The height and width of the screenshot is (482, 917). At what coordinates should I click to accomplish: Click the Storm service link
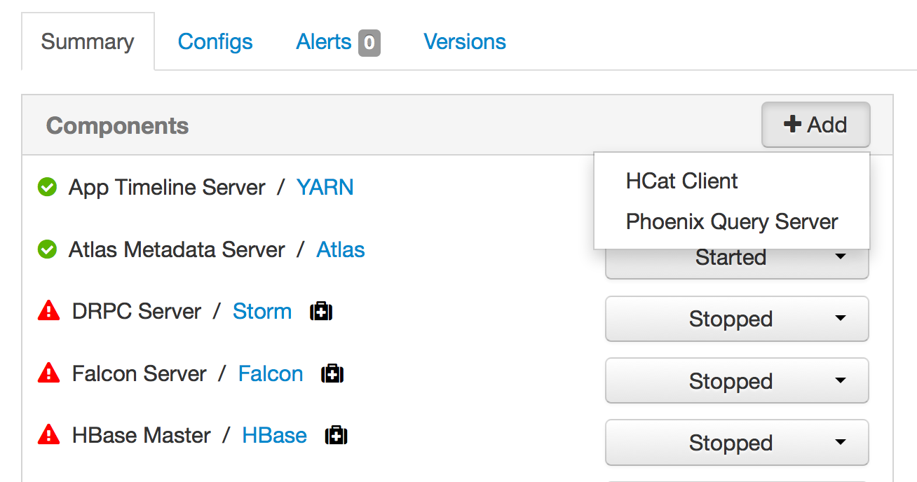[x=261, y=310]
